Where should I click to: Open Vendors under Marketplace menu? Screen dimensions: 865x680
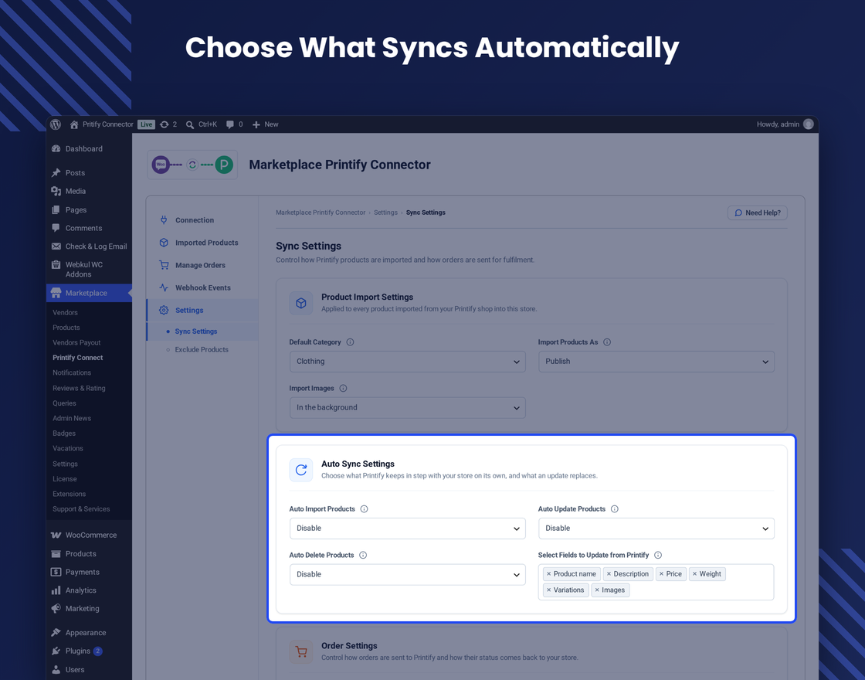coord(65,312)
